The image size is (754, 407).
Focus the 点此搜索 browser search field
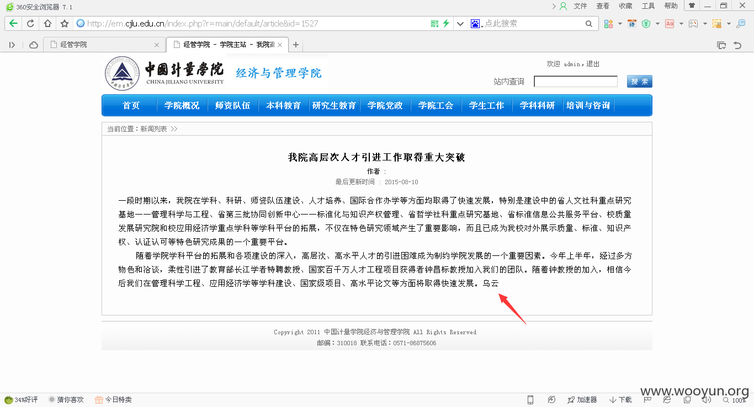click(533, 24)
